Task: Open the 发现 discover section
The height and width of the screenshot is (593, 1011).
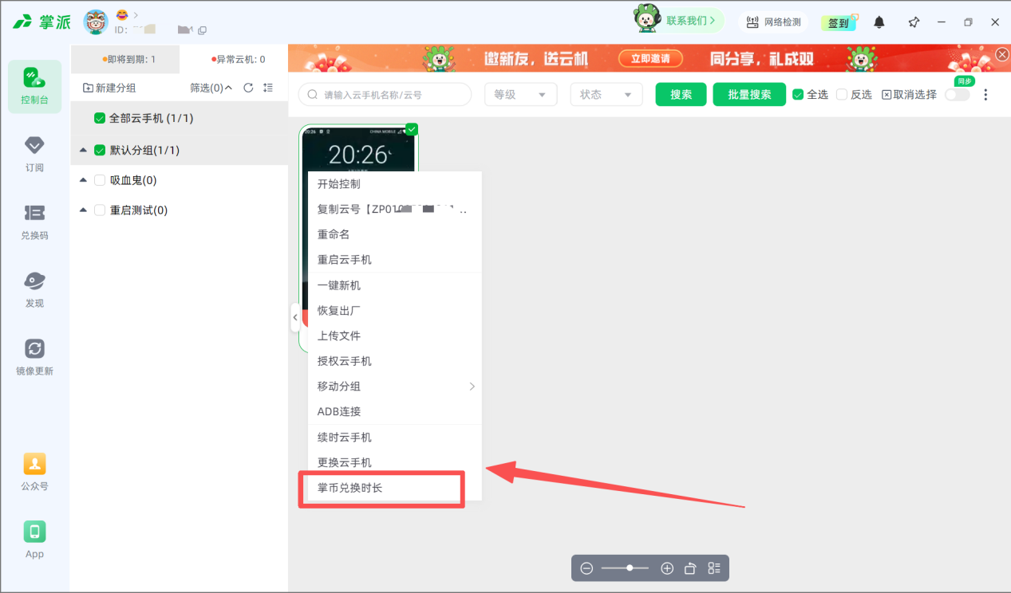Action: click(34, 289)
